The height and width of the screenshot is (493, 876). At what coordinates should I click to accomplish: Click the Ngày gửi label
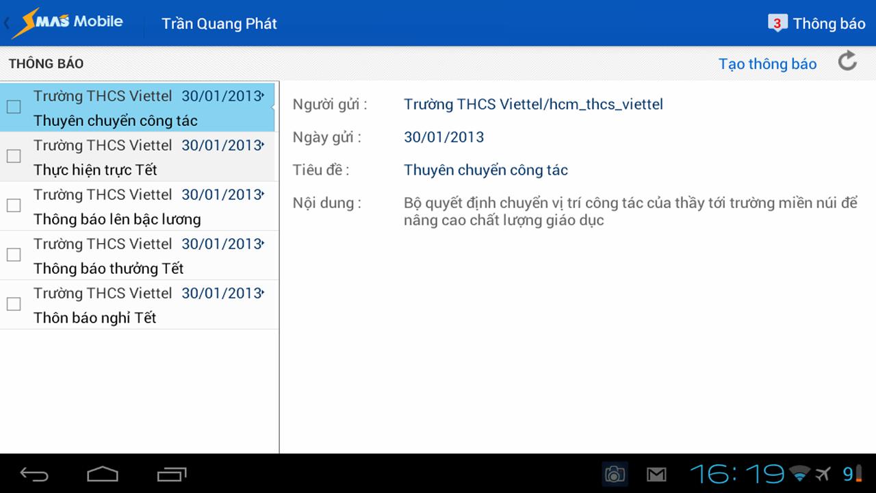[x=326, y=138]
